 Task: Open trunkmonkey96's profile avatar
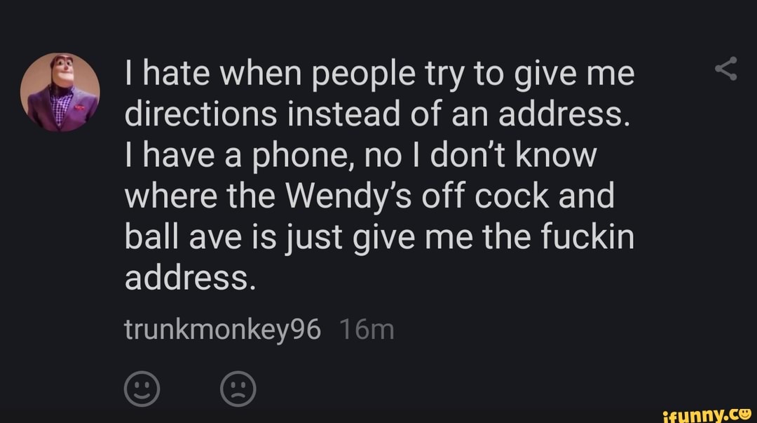(60, 92)
